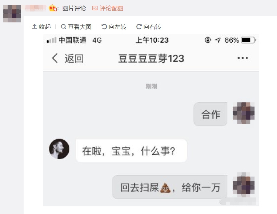277x214 pixels.
Task: Collapse the image with 收起
Action: (41, 27)
